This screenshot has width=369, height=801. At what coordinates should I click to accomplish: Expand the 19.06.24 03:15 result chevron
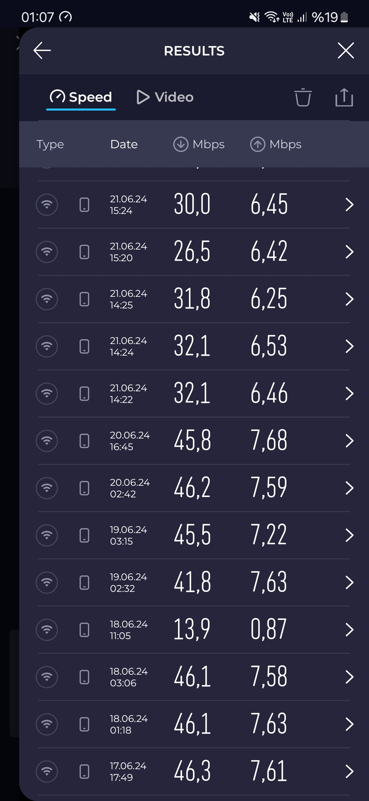click(x=349, y=535)
